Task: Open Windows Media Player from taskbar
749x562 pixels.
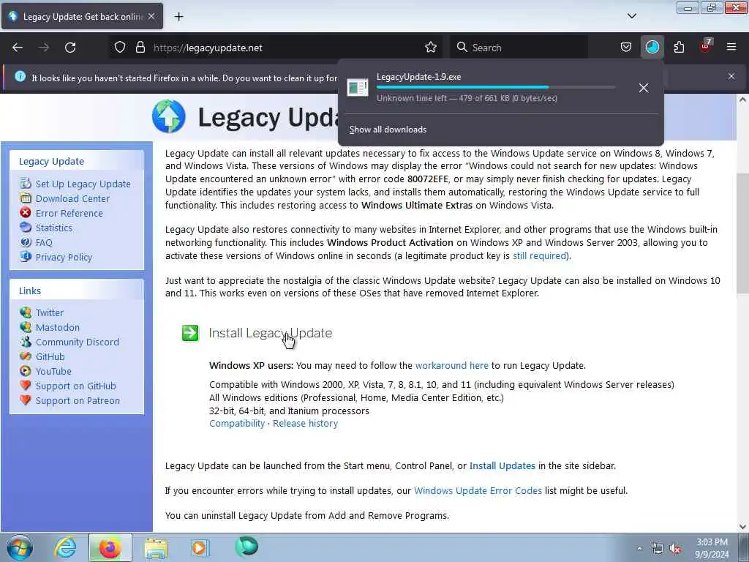Action: [x=200, y=547]
